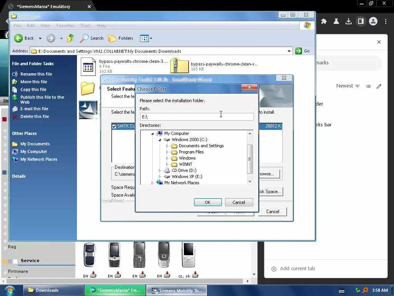Open the Forward button history dropdown
394x296 pixels.
(61, 39)
